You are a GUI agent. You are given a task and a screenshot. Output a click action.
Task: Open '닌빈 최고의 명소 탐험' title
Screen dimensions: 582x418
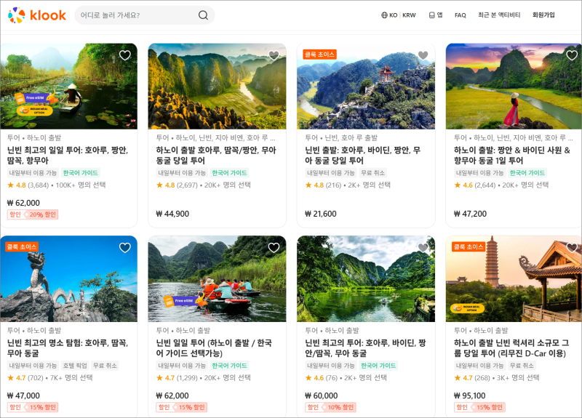point(68,348)
